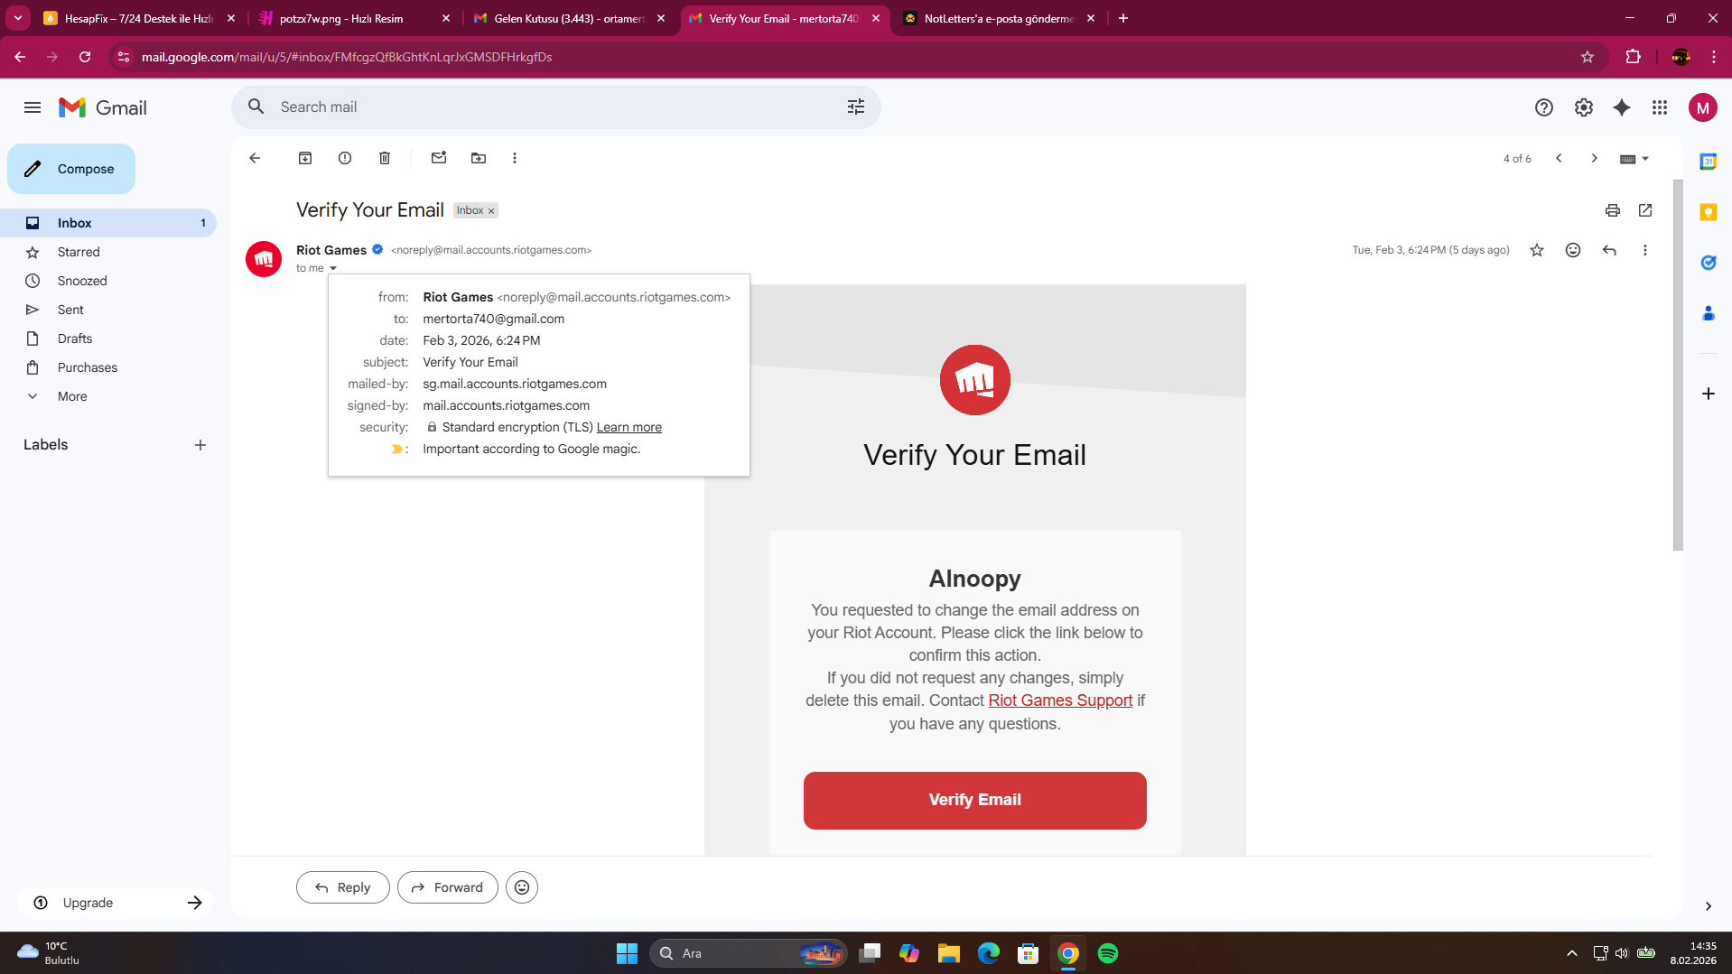
Task: Click the Search mail field
Action: pos(556,107)
